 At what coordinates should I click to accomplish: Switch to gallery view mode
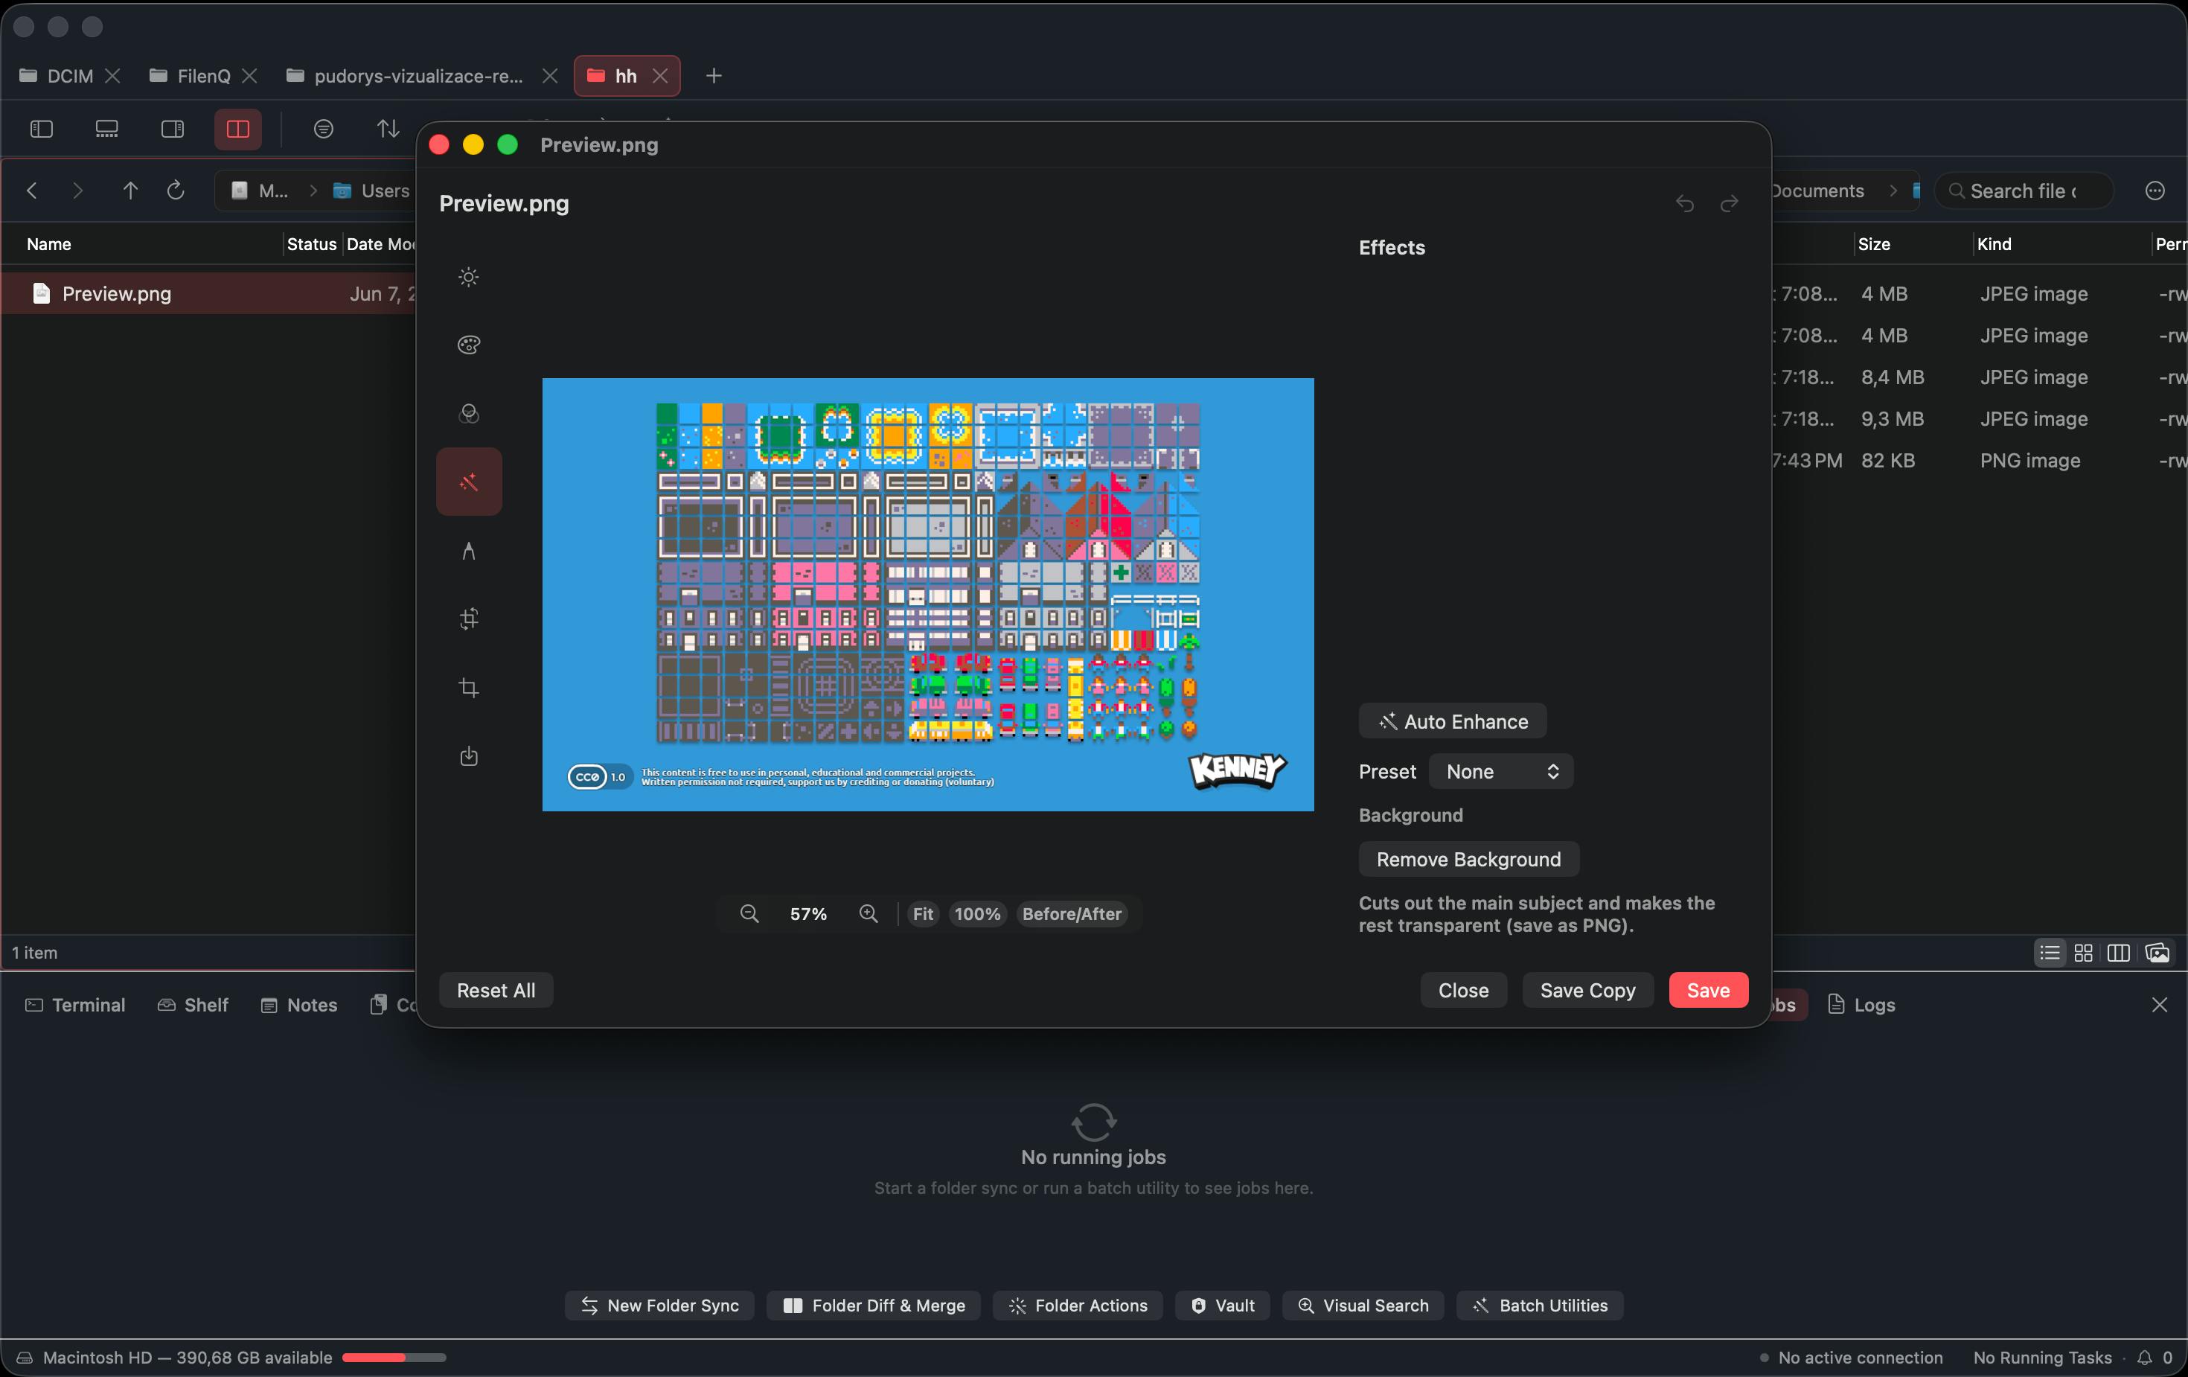click(x=2157, y=953)
